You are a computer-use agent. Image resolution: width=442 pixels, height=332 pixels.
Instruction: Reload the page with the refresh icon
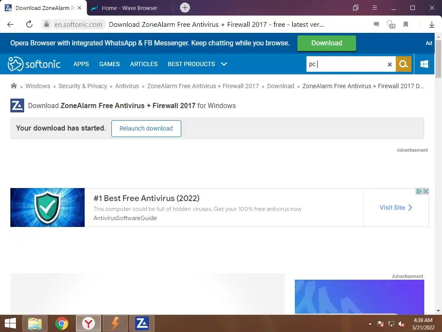[29, 24]
